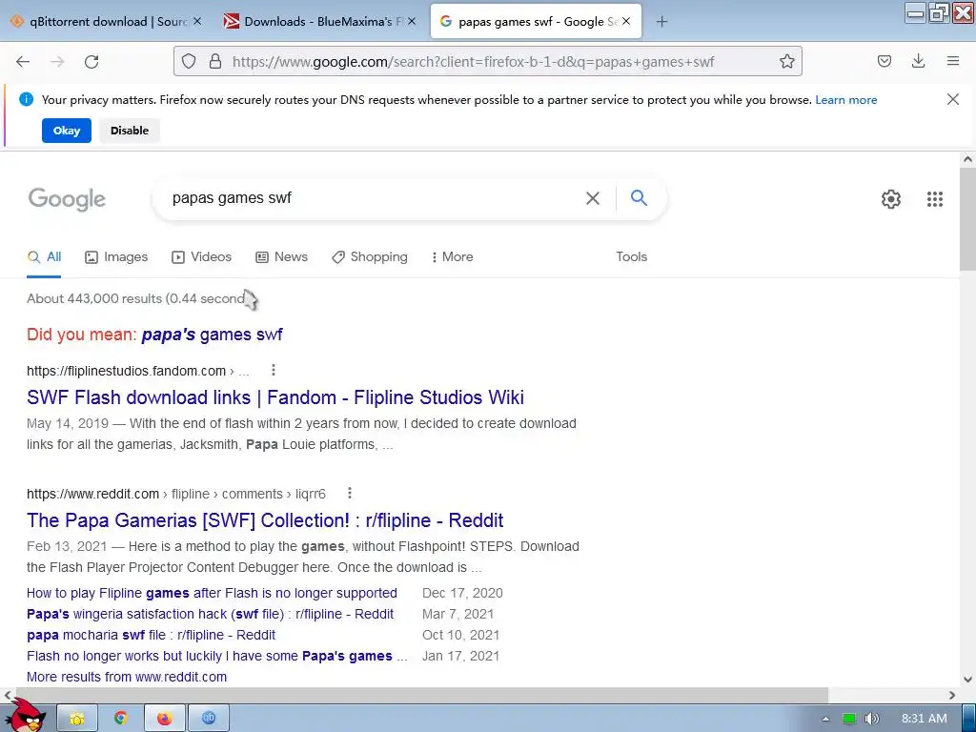
Task: Switch to Firefox in the taskbar
Action: click(x=164, y=719)
